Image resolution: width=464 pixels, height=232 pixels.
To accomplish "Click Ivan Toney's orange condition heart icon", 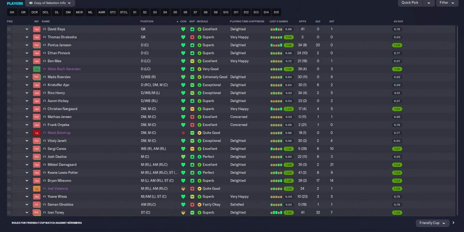I will point(183,212).
